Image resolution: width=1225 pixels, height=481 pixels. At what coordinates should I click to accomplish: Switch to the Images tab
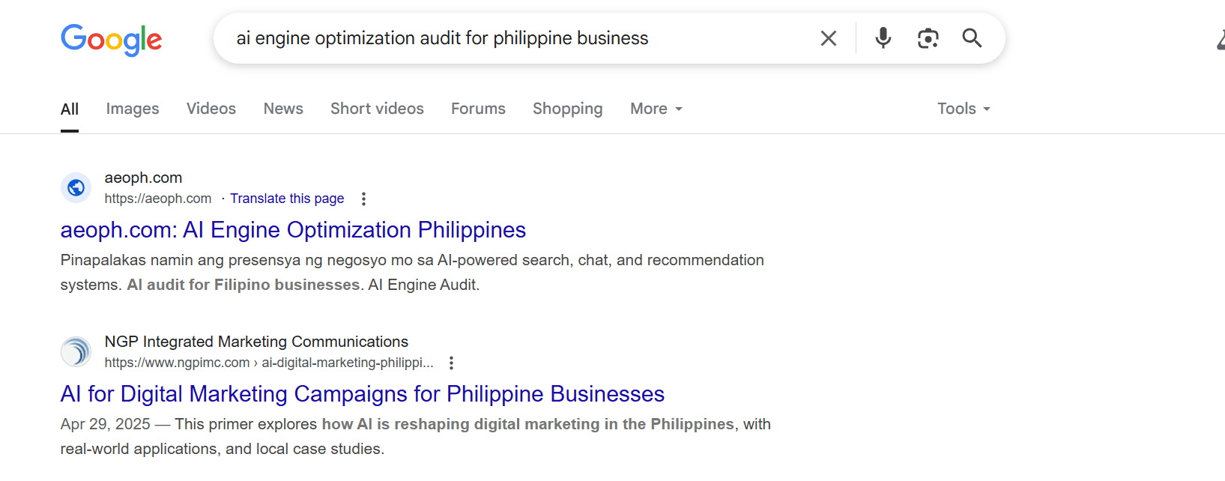133,109
